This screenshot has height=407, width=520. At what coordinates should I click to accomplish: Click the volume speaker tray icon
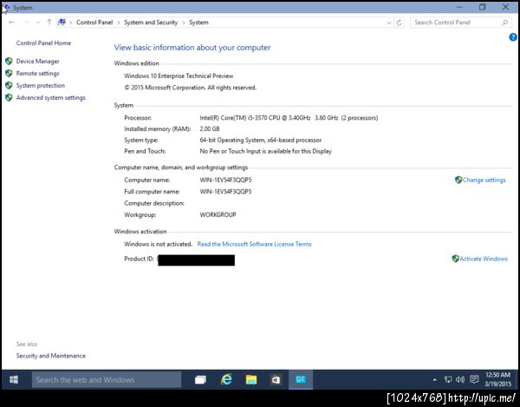click(x=460, y=379)
